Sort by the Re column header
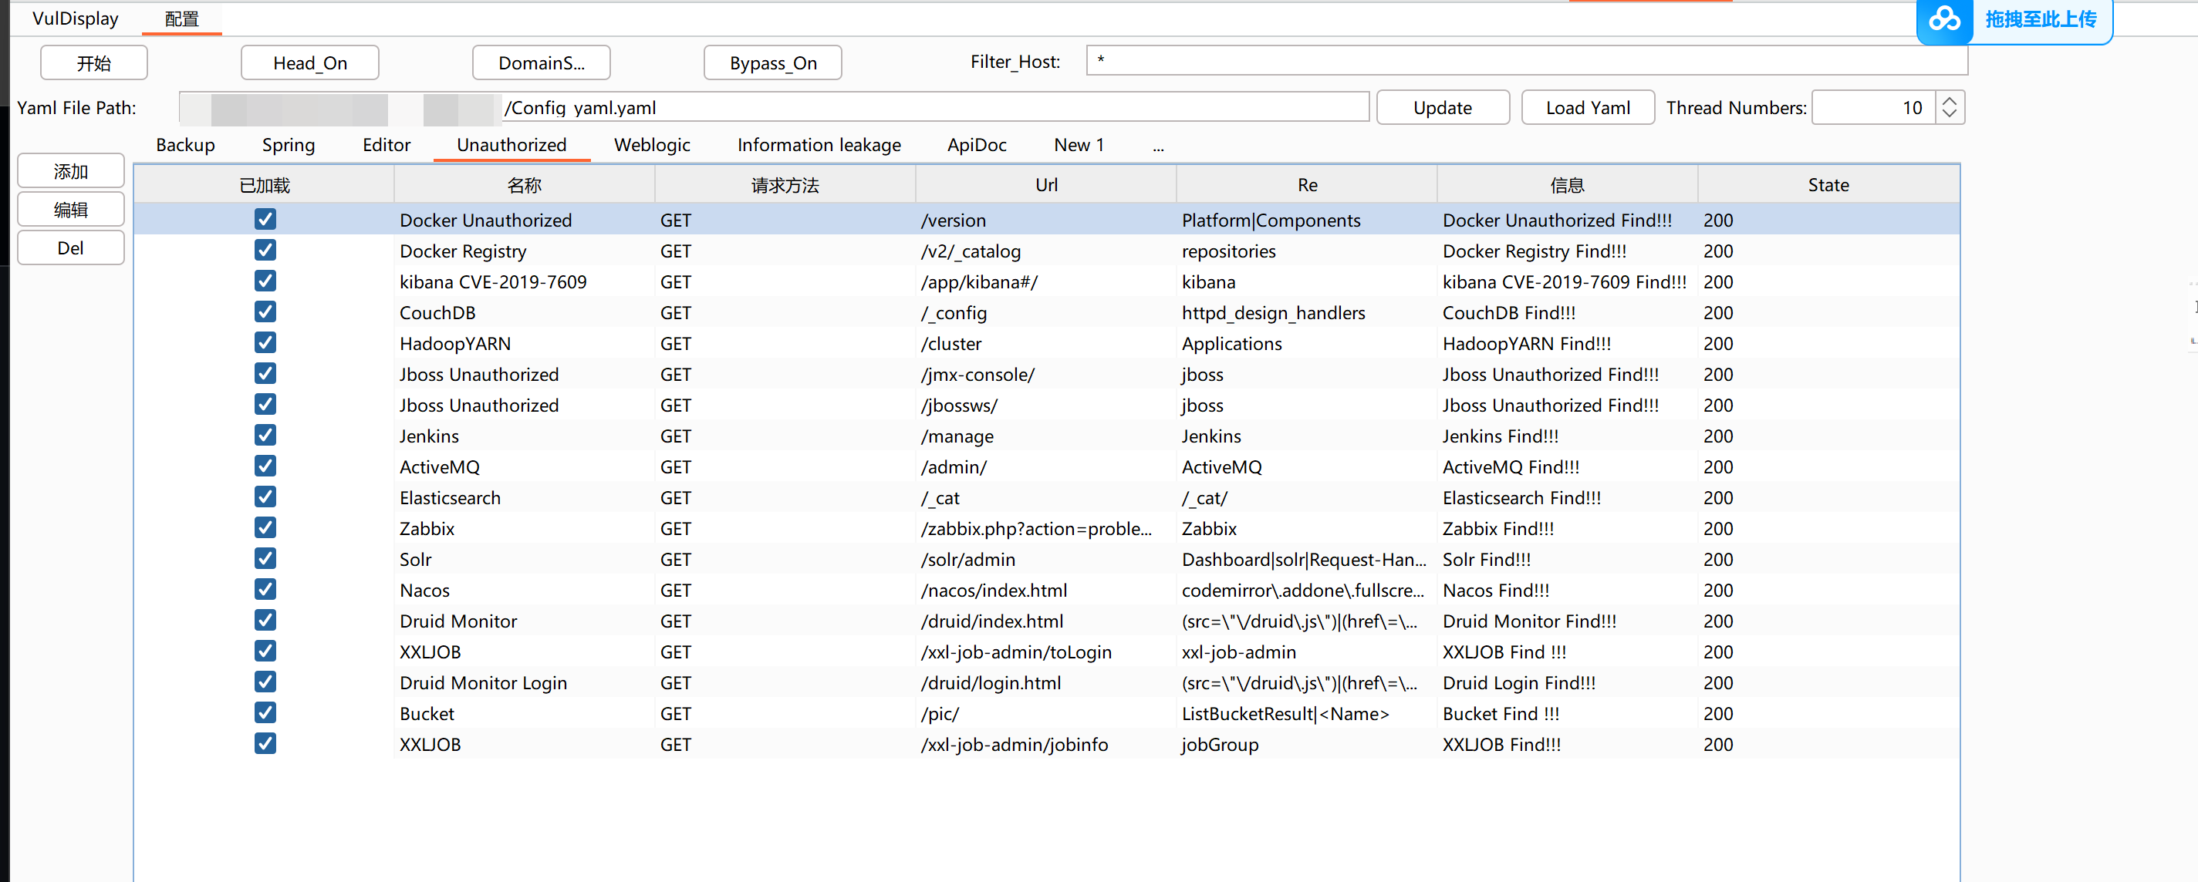The image size is (2198, 882). click(x=1307, y=184)
